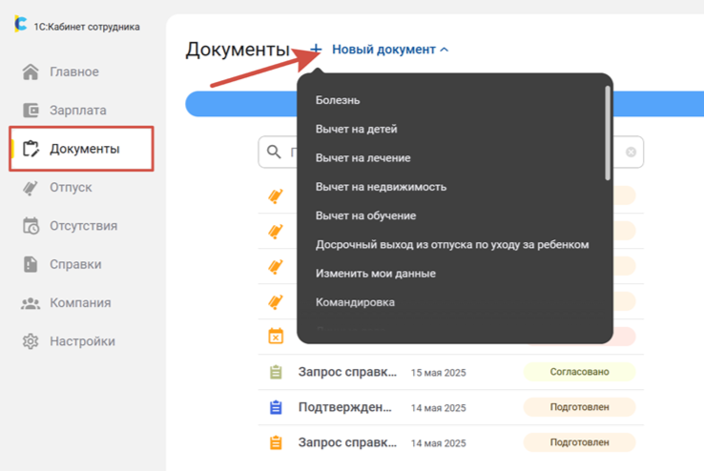This screenshot has width=704, height=471.
Task: Click the 1C Кабинет сотрудника logo
Action: tap(21, 24)
